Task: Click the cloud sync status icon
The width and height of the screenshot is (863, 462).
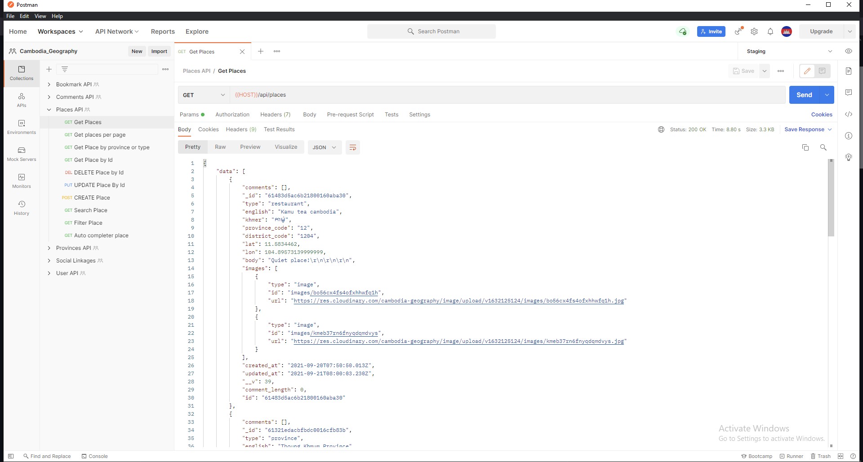Action: [683, 31]
